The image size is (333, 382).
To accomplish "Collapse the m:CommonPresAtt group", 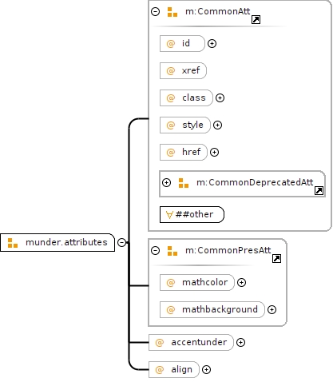I will tap(156, 251).
